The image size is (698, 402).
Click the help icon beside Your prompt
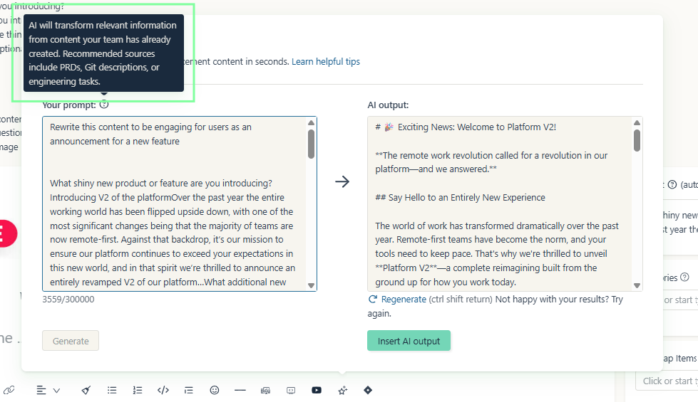(x=104, y=105)
